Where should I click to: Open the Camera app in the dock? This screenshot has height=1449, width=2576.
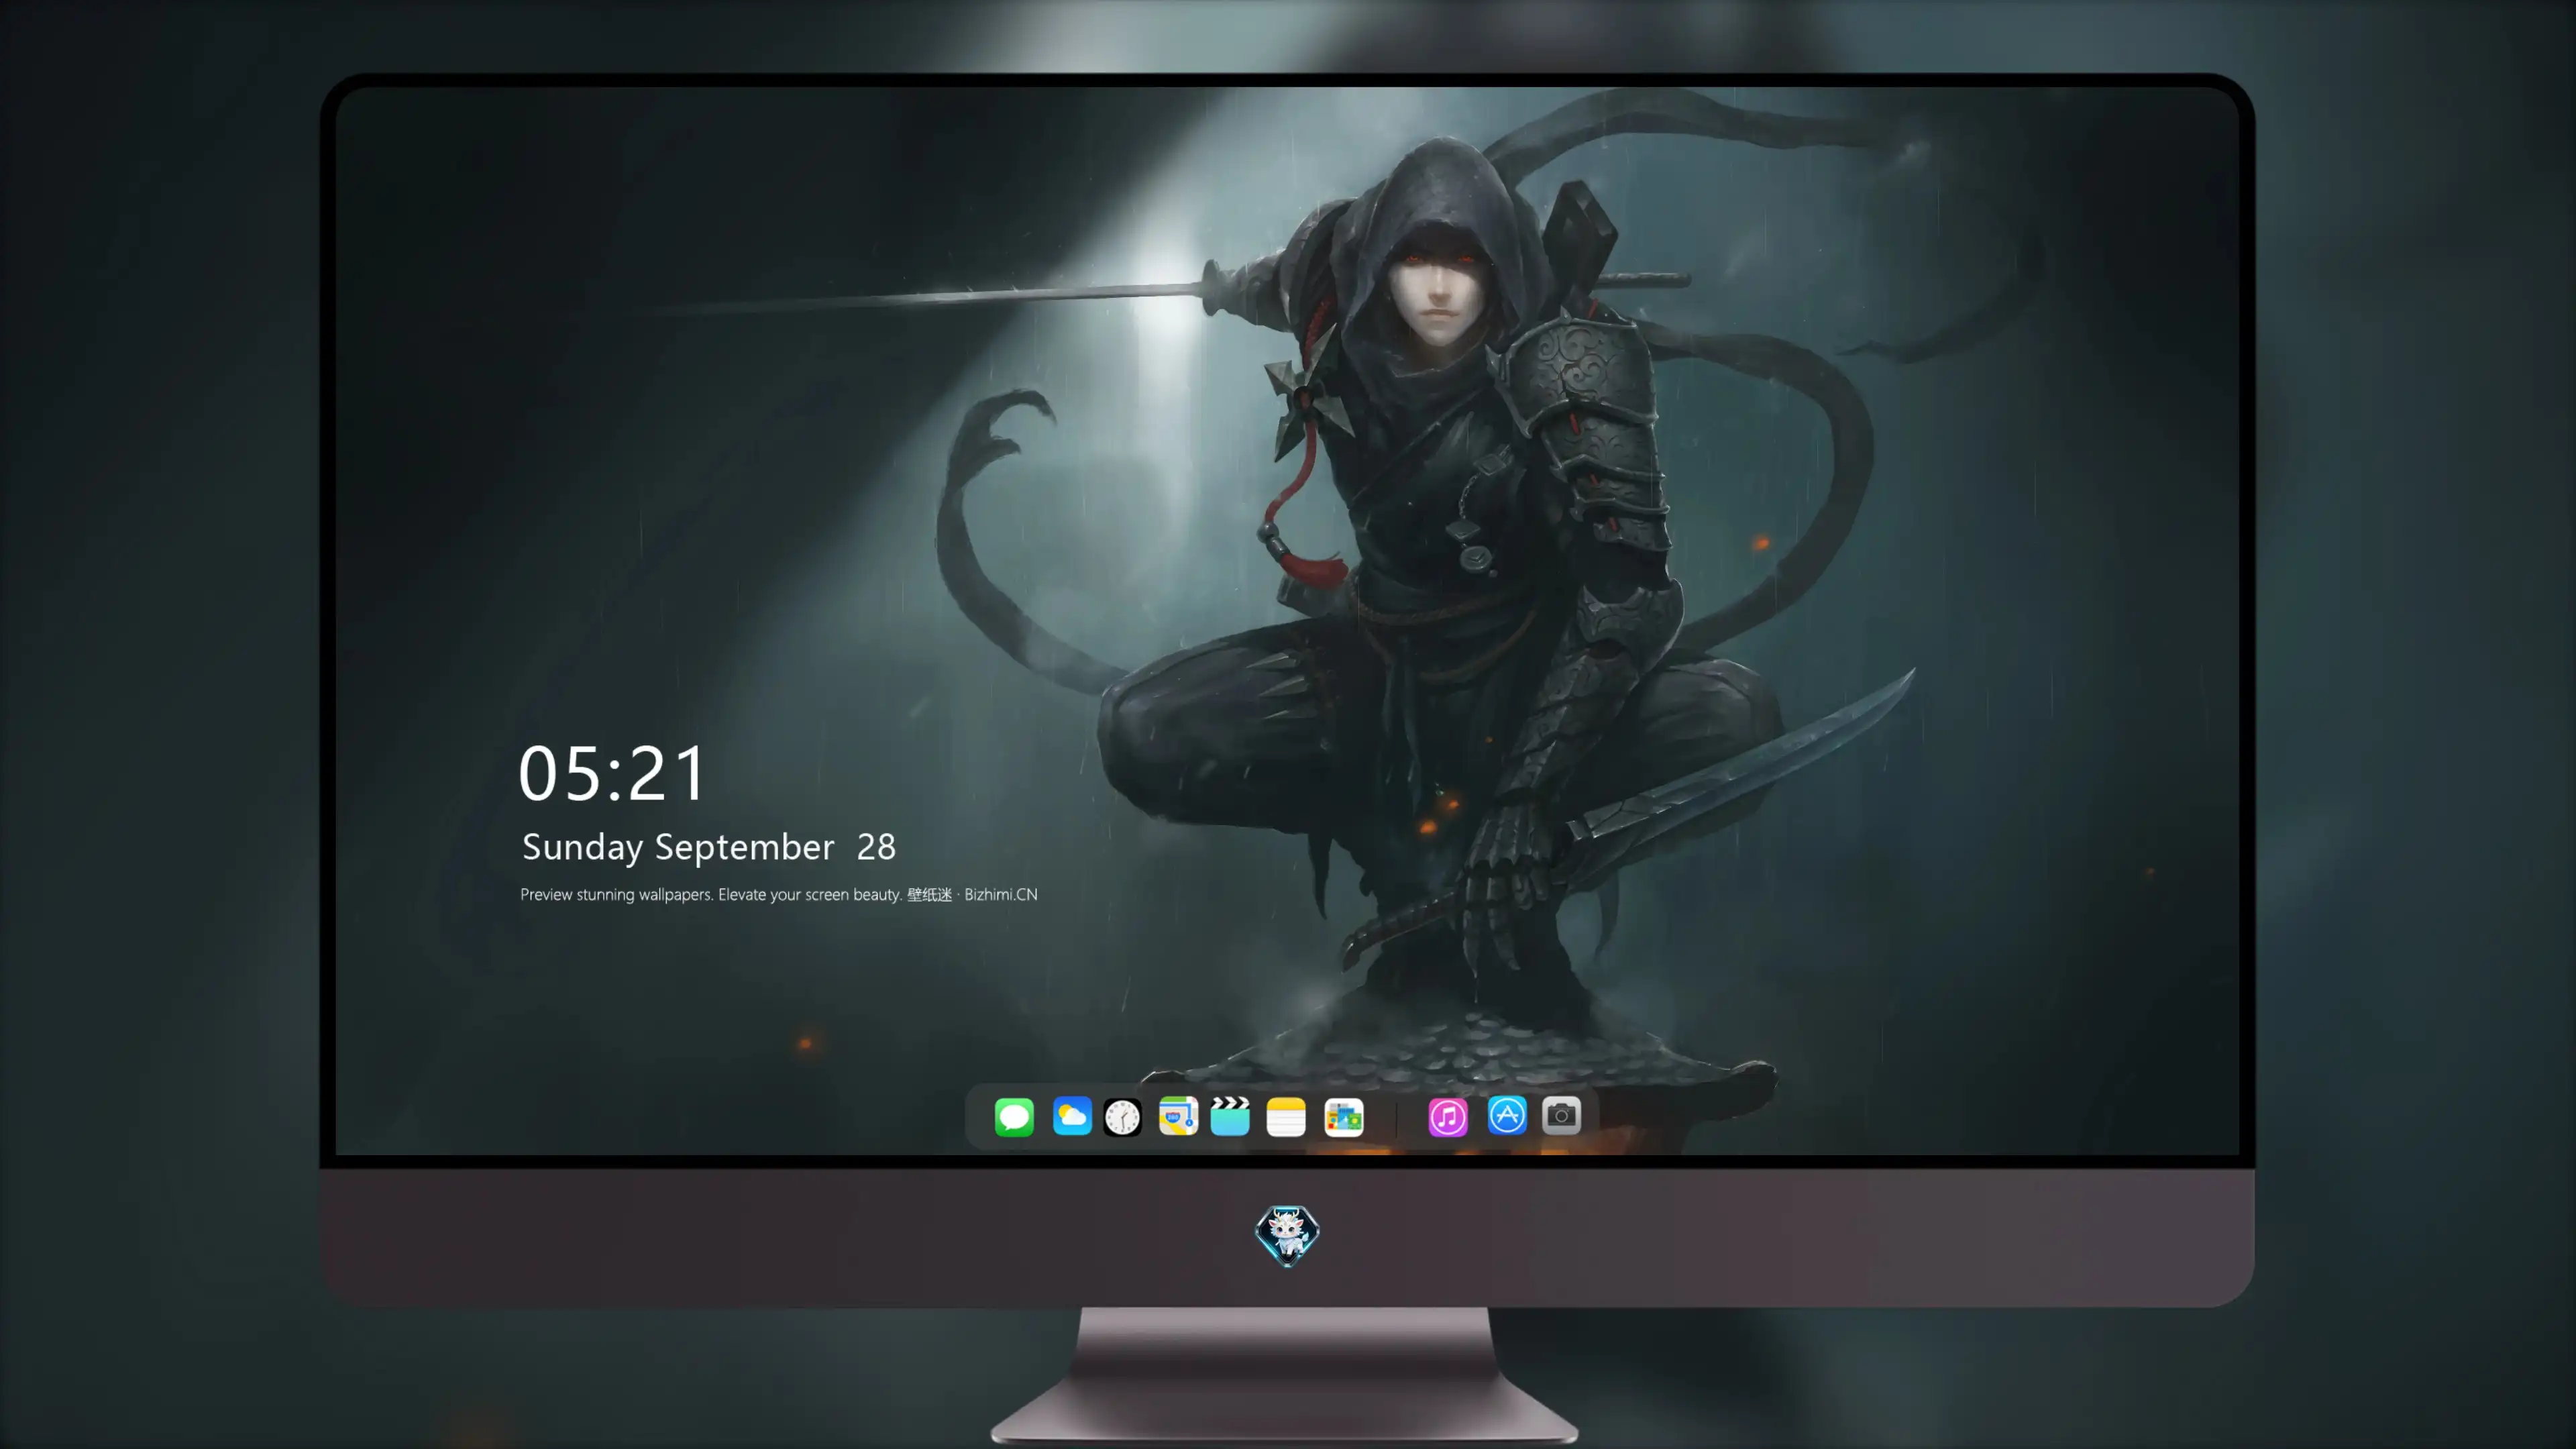pos(1561,1115)
